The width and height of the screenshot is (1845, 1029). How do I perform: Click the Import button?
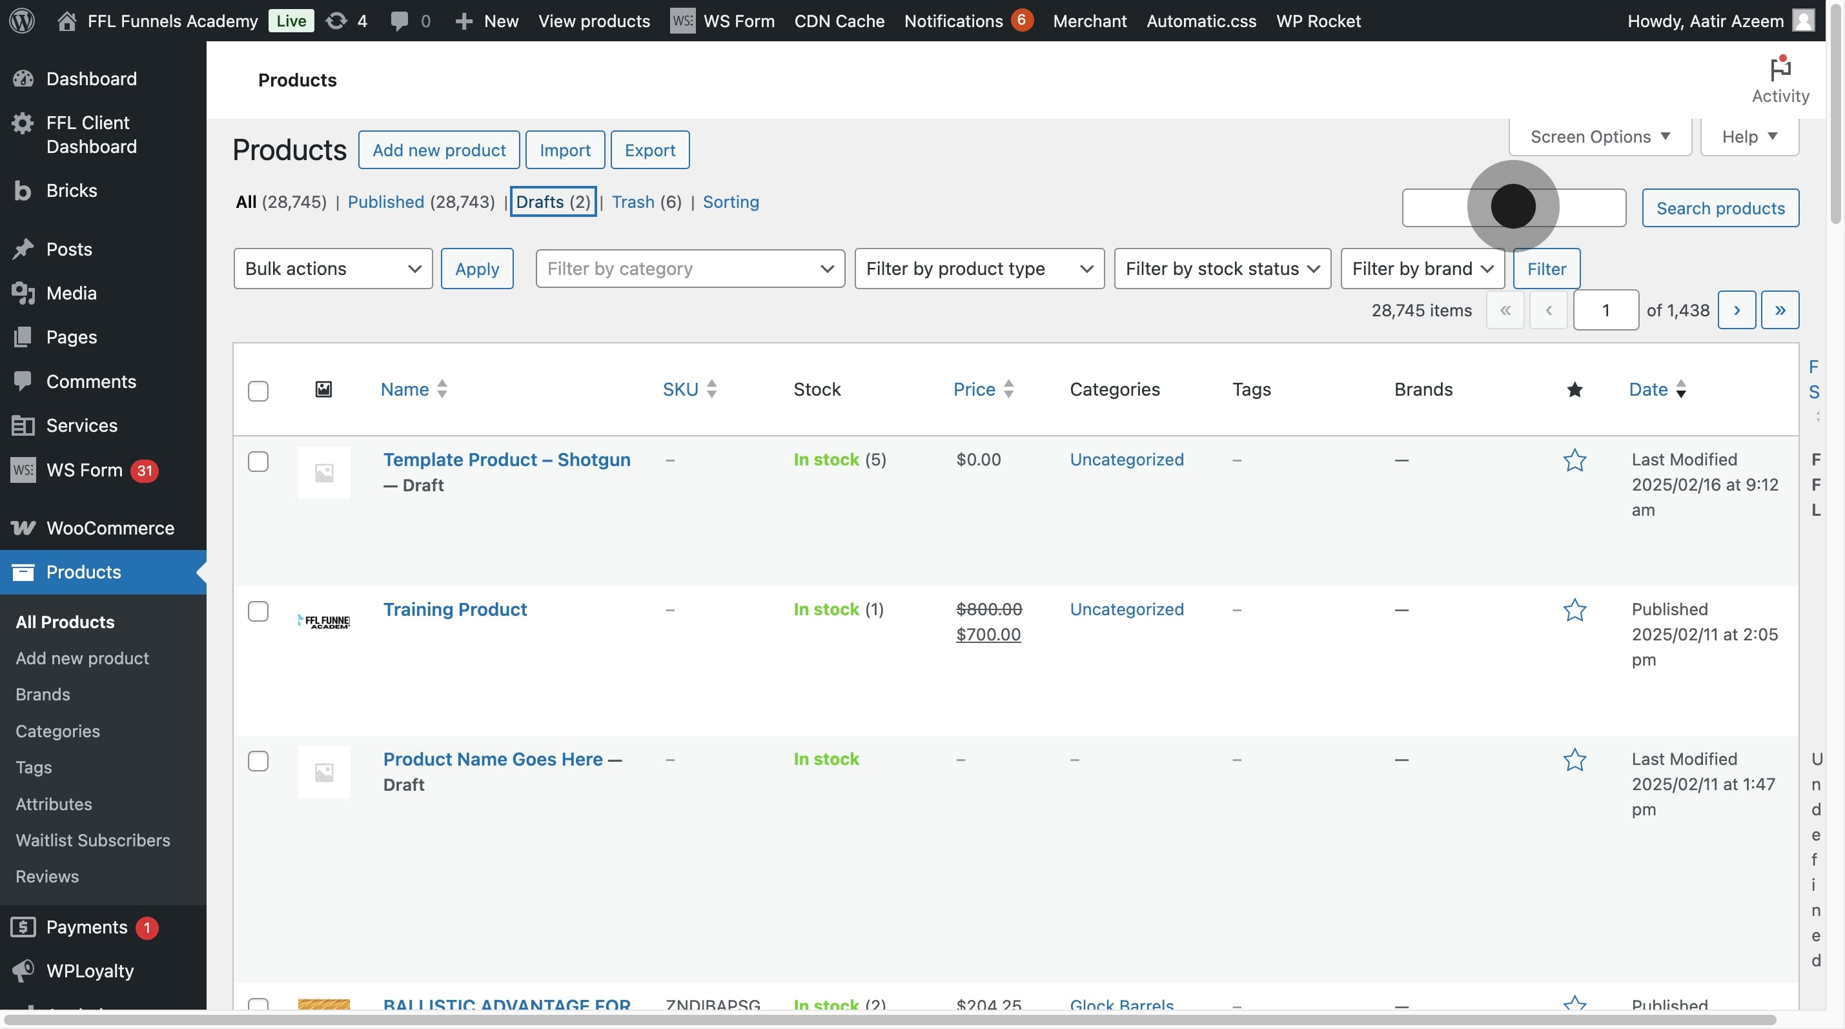pyautogui.click(x=565, y=150)
